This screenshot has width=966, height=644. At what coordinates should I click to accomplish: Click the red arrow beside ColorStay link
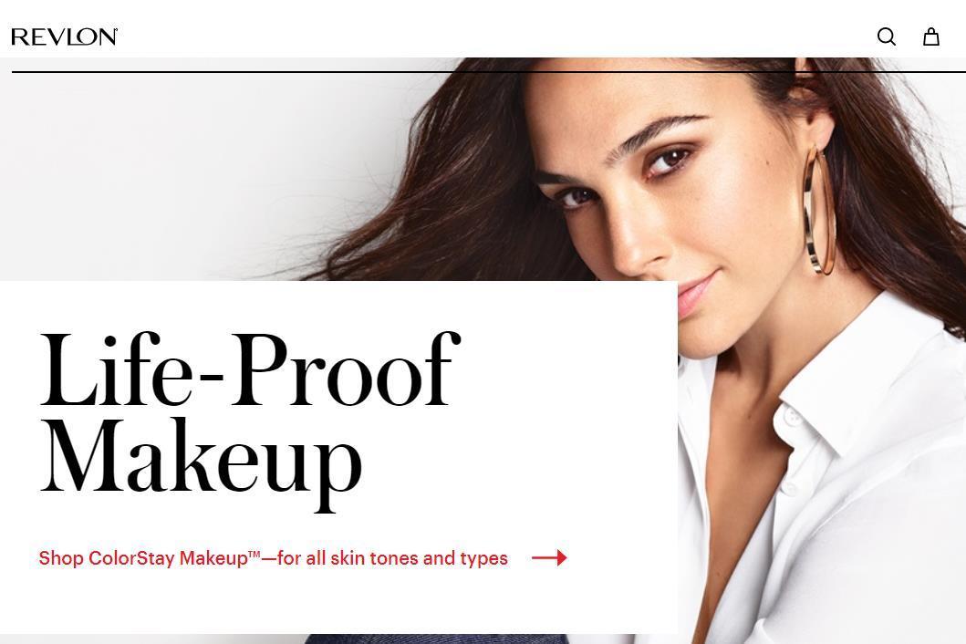tap(549, 557)
